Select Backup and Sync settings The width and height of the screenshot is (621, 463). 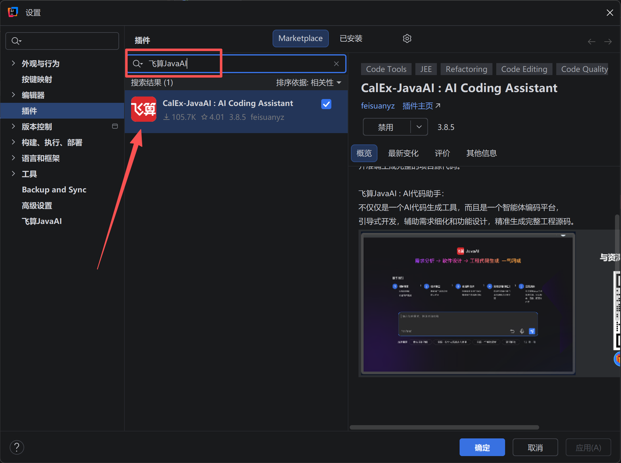pos(54,190)
